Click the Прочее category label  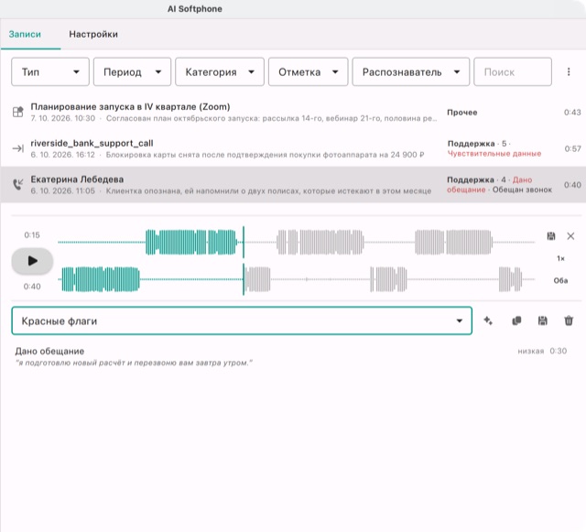coord(462,112)
